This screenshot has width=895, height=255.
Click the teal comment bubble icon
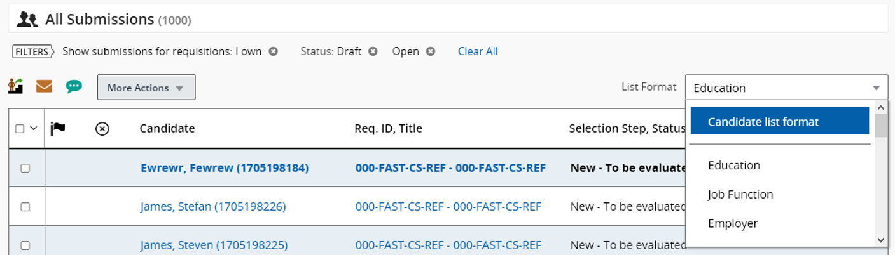74,86
